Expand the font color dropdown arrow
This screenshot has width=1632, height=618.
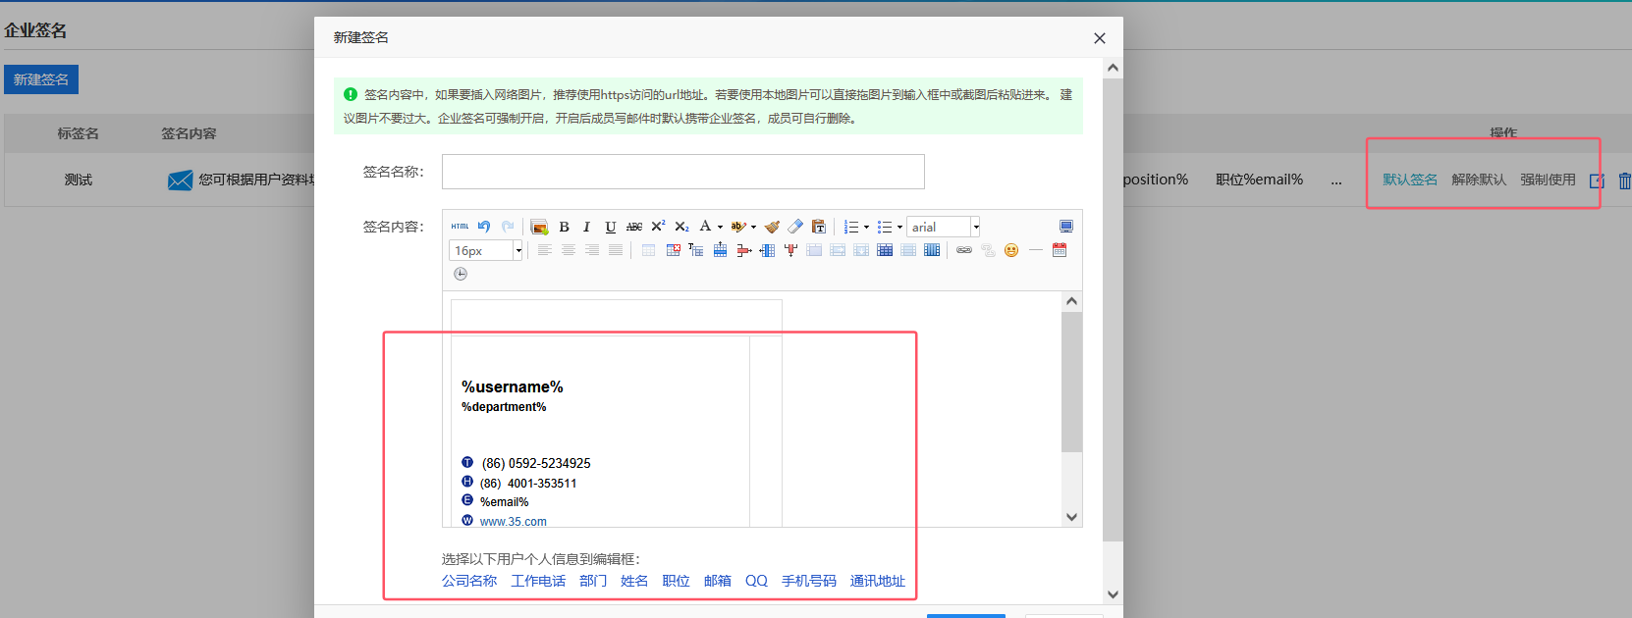click(720, 227)
